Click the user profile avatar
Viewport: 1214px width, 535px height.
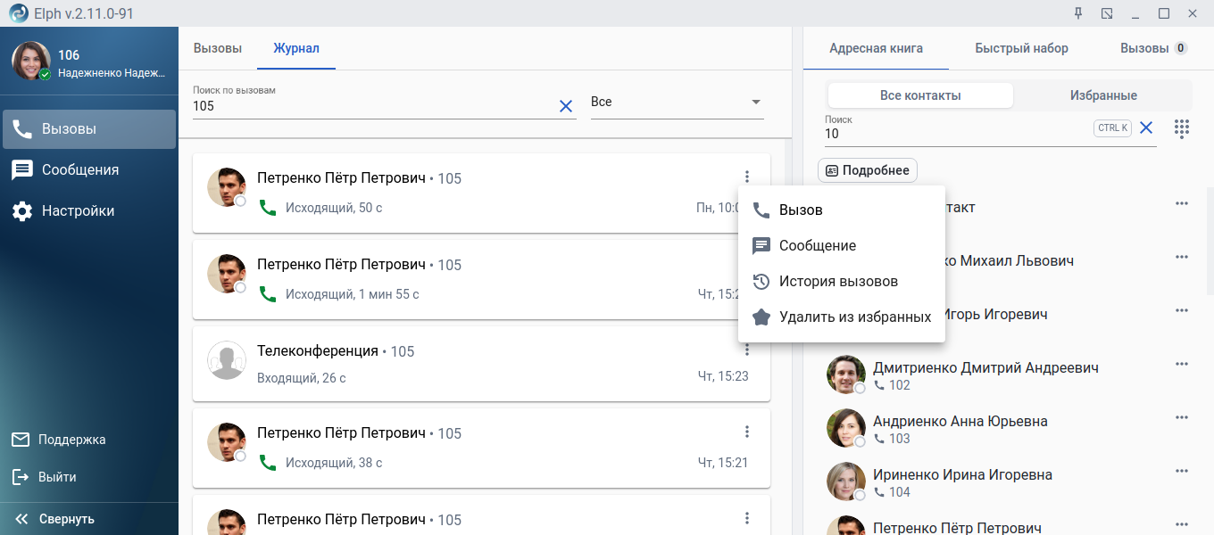tap(31, 61)
